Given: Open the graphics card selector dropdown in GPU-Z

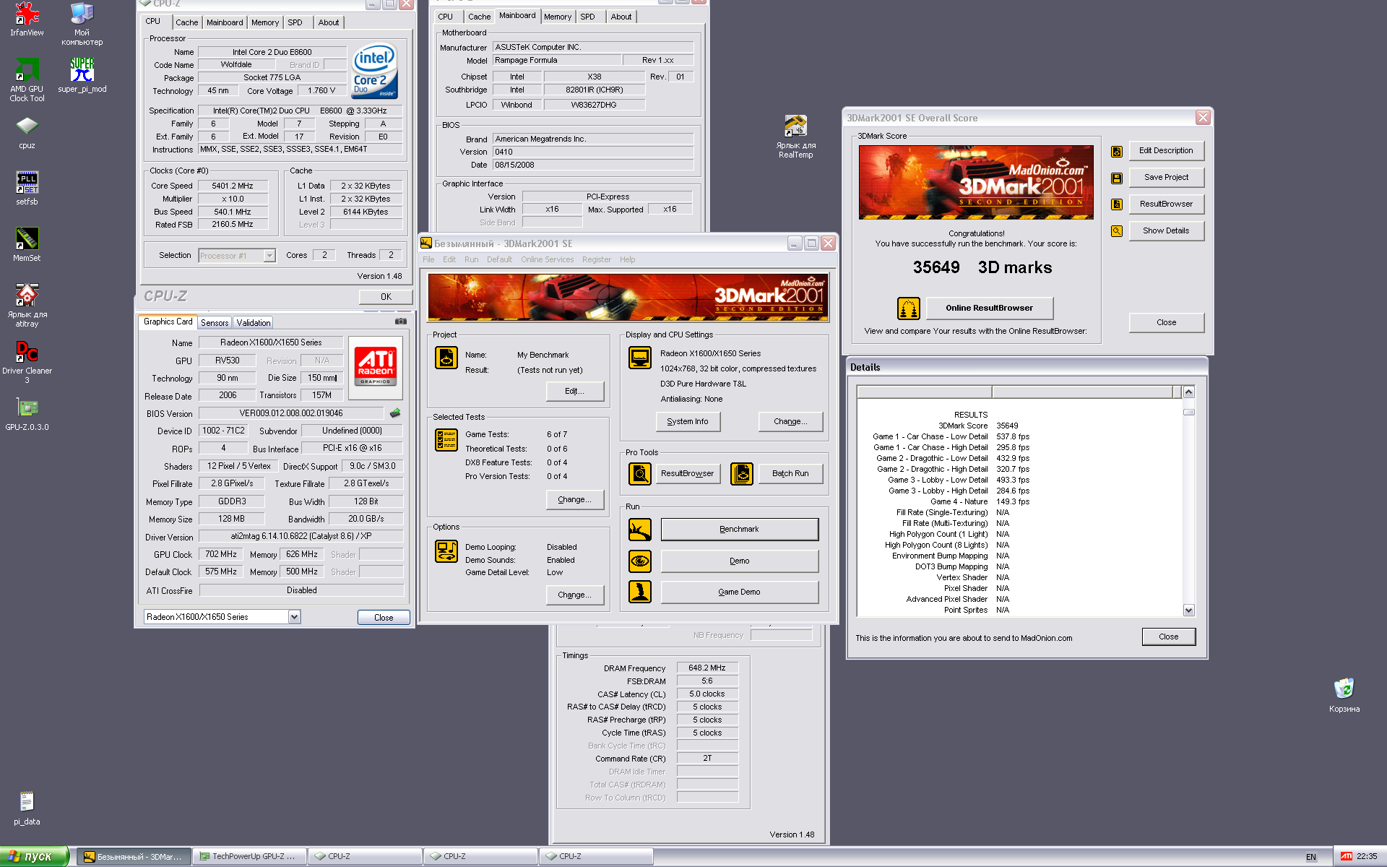Looking at the screenshot, I should point(294,617).
